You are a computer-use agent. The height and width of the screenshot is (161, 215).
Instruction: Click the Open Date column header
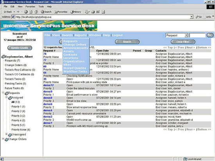click(102, 51)
